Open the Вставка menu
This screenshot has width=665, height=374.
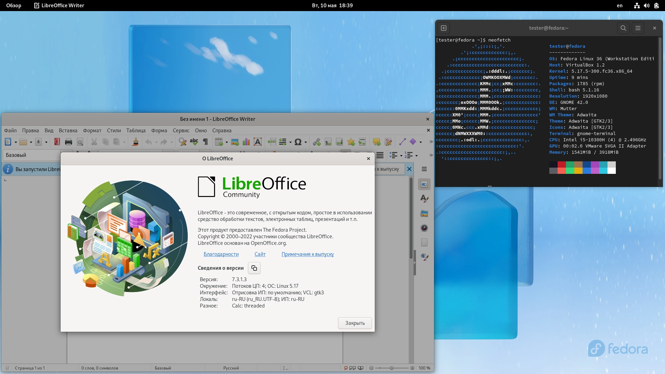[x=68, y=131]
